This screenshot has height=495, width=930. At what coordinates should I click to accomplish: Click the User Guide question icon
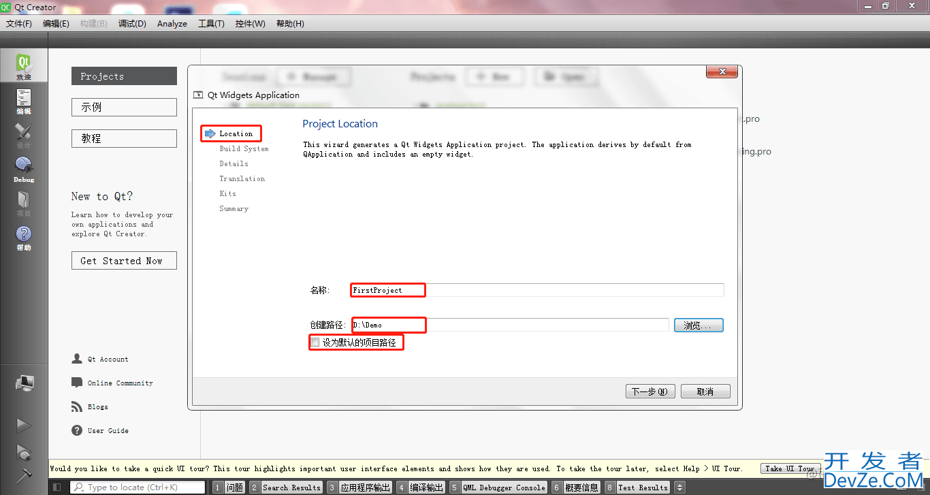tap(77, 430)
